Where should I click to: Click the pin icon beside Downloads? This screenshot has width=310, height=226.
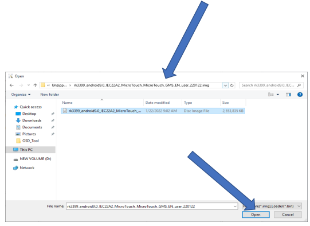tap(53, 120)
